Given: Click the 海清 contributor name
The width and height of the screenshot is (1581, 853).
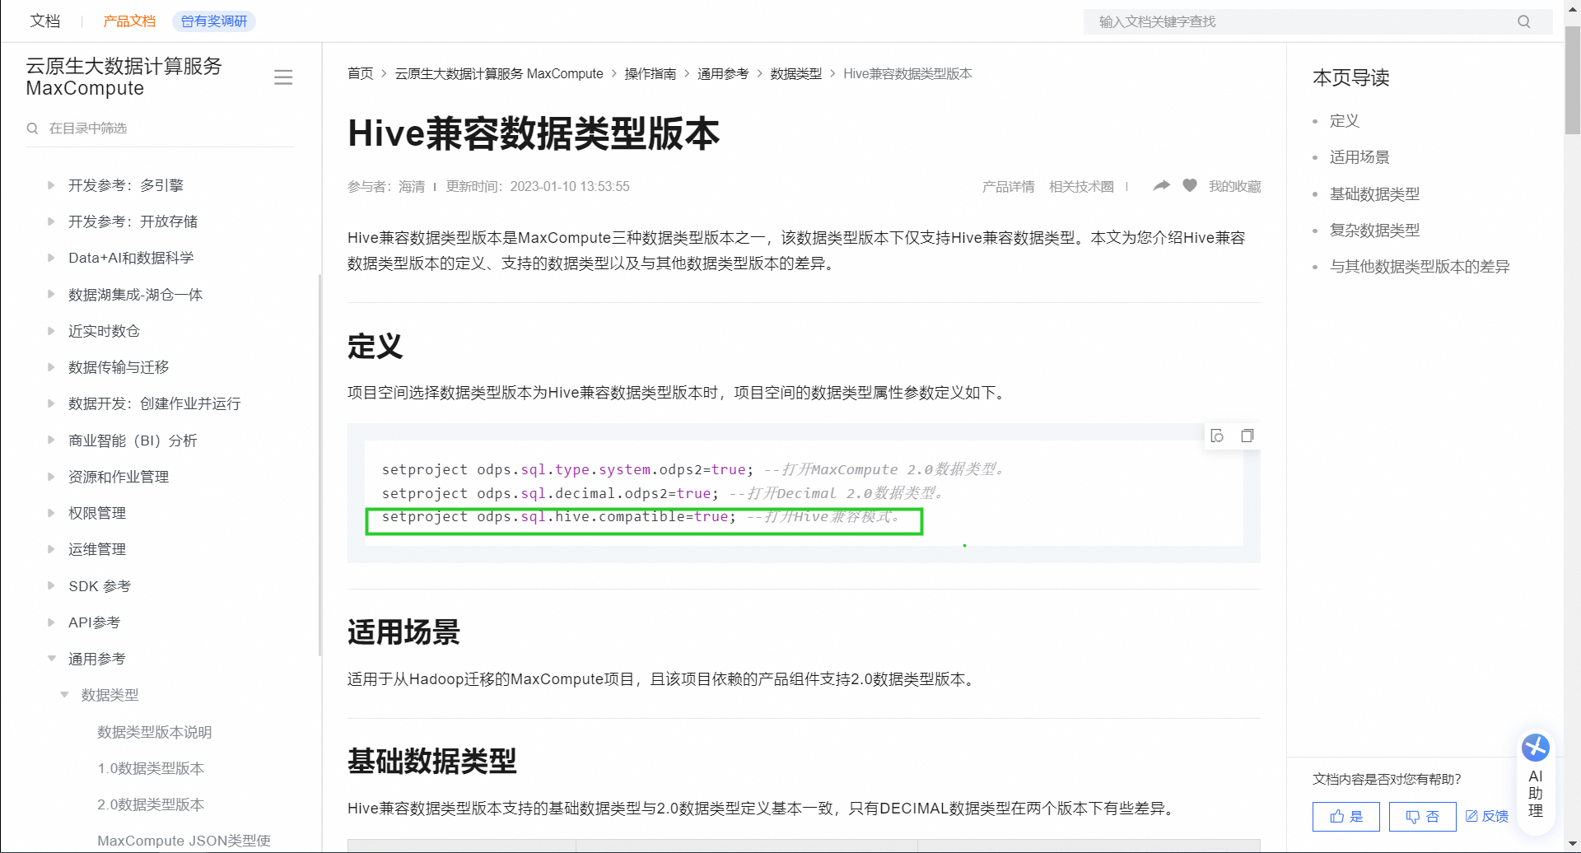Looking at the screenshot, I should point(412,187).
